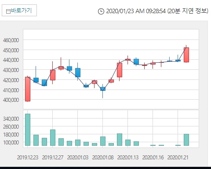The width and height of the screenshot is (211, 169).
Task: Select the volume bar on 2019.12.27
Action: pos(53,137)
